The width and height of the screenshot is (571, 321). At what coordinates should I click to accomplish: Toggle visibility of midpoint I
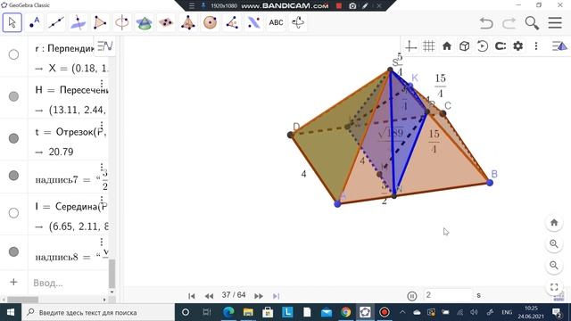click(13, 213)
